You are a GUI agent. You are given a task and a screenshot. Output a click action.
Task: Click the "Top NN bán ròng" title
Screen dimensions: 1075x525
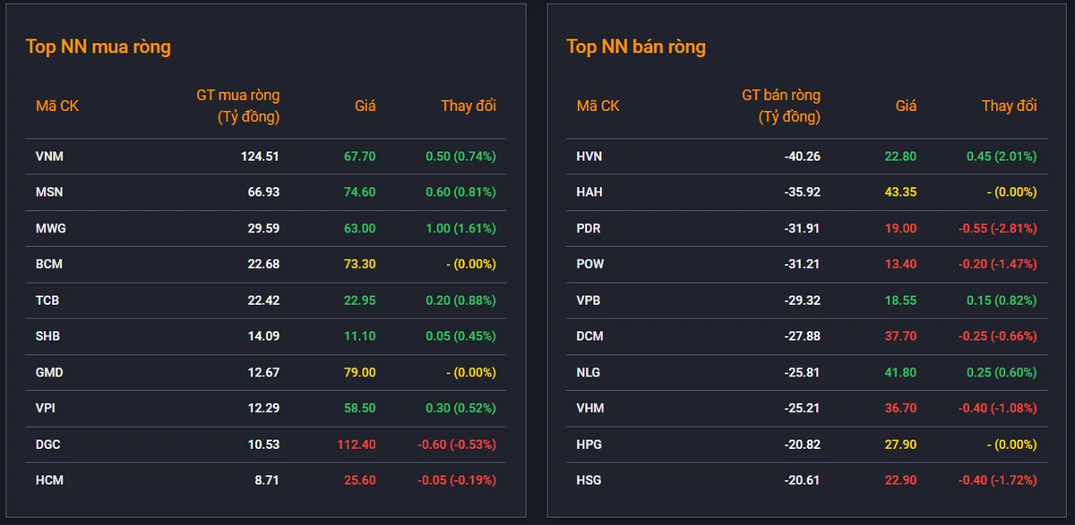coord(636,47)
